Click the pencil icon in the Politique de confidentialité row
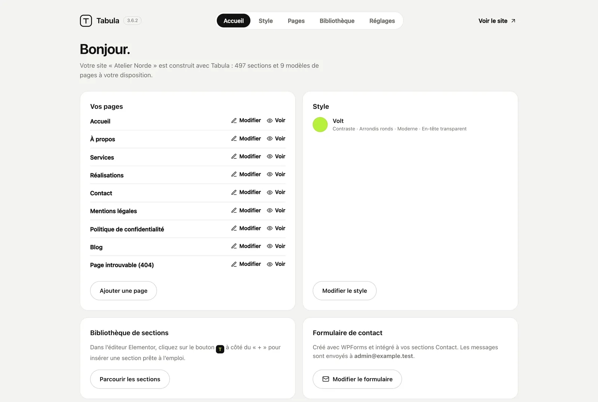598x402 pixels. pyautogui.click(x=234, y=228)
